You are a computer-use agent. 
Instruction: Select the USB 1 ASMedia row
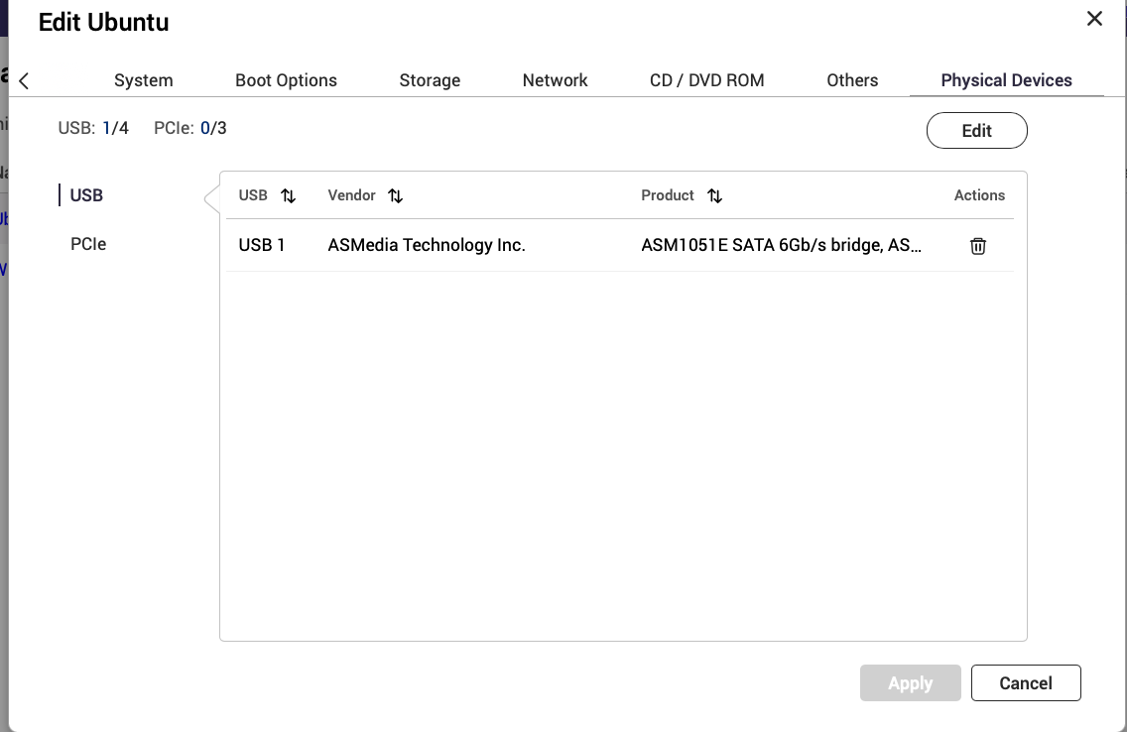coord(426,246)
